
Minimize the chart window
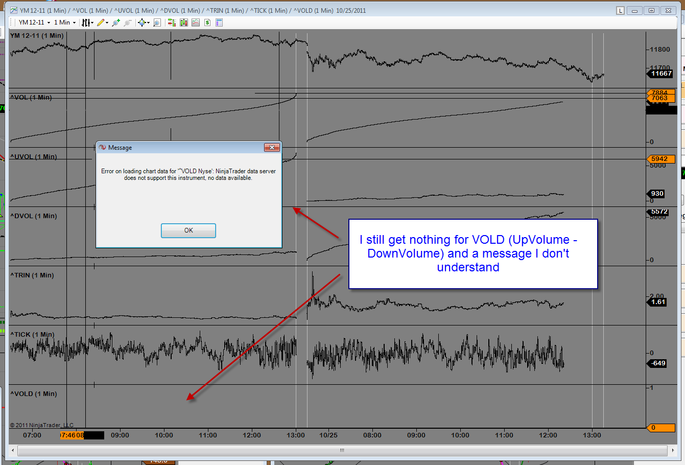pos(635,10)
